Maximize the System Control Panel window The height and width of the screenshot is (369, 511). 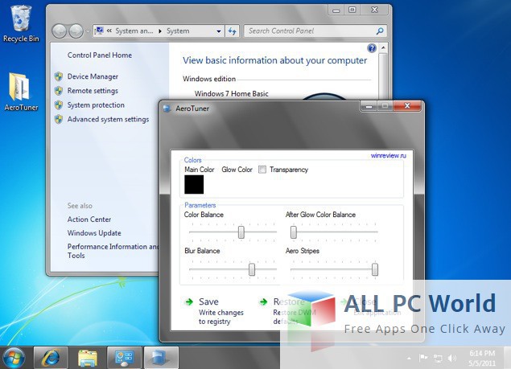pyautogui.click(x=352, y=10)
